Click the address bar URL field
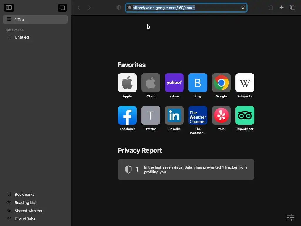The width and height of the screenshot is (301, 226). (186, 8)
